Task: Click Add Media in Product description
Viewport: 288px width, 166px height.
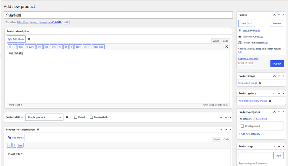Action: tap(16, 39)
